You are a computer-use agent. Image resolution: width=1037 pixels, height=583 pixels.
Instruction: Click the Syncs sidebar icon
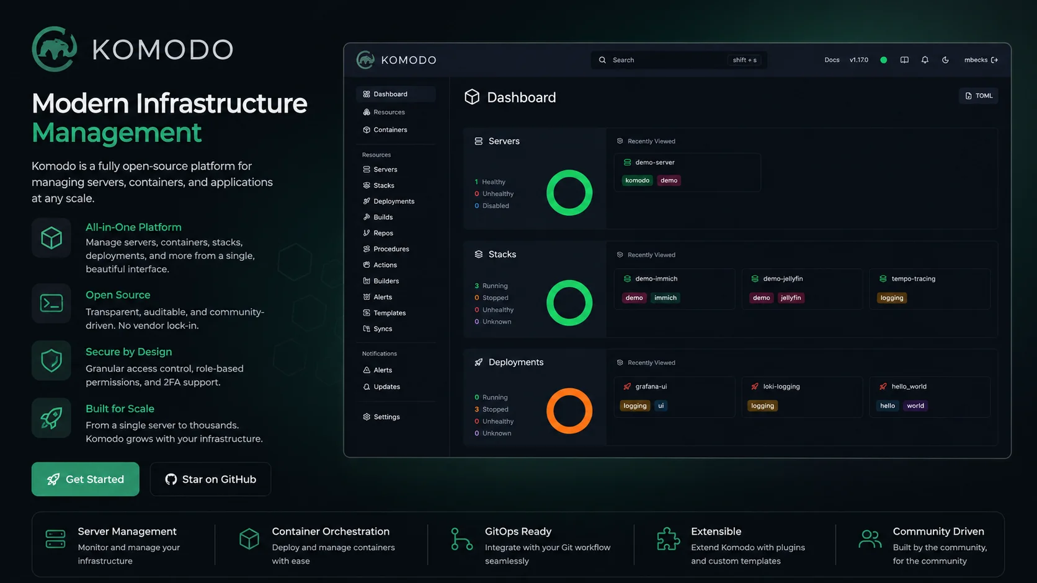(x=367, y=329)
